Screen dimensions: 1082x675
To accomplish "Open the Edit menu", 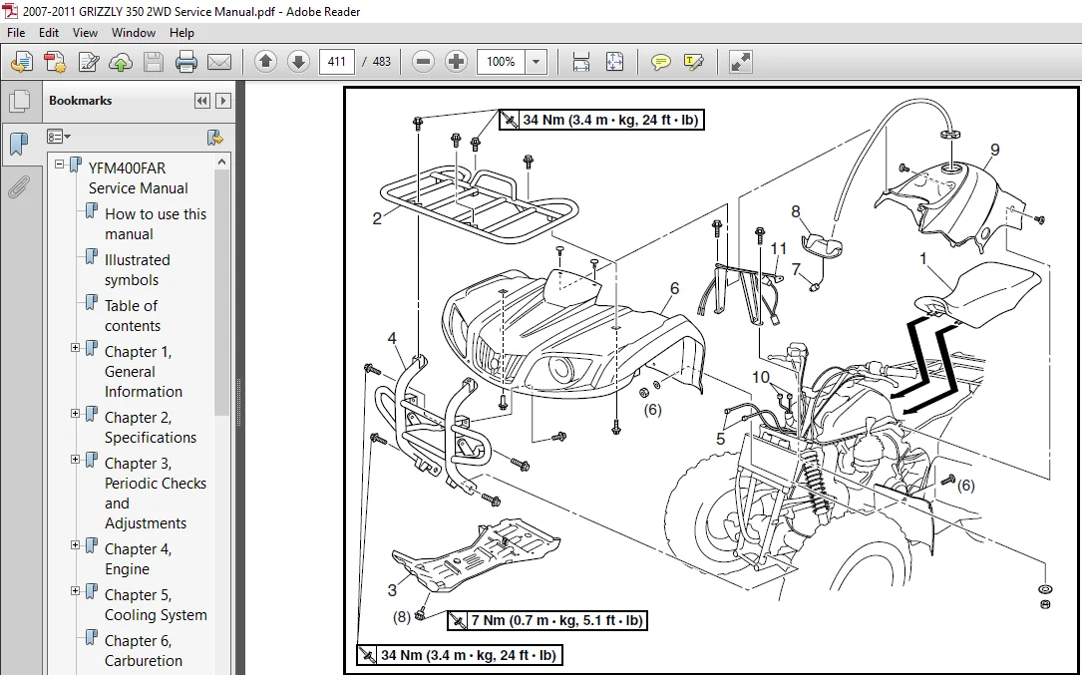I will [48, 33].
